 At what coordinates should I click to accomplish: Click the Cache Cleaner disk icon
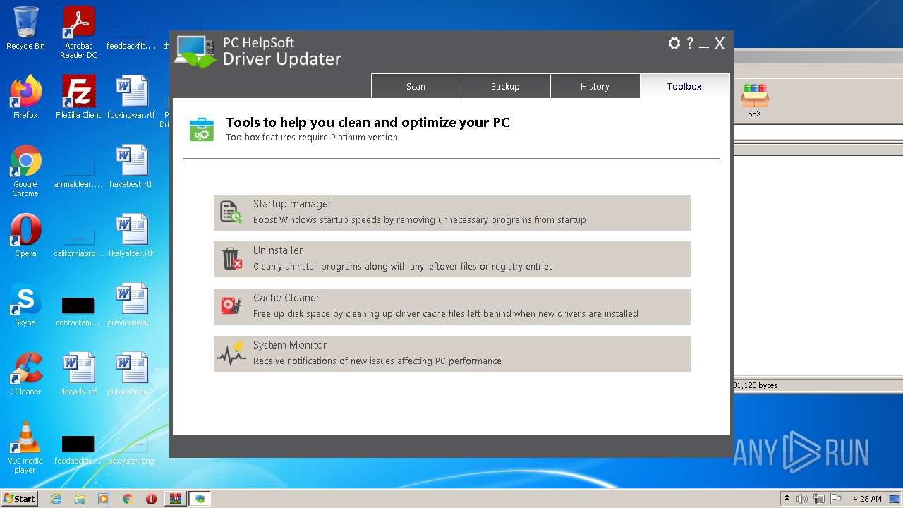coord(231,306)
